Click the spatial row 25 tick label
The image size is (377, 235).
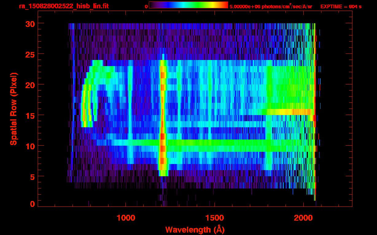[x=30, y=54]
